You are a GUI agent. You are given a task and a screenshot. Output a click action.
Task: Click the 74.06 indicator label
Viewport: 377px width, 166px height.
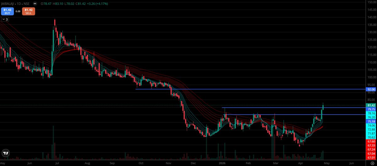371,125
